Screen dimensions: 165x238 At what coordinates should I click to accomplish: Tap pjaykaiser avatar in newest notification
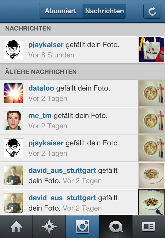click(13, 50)
